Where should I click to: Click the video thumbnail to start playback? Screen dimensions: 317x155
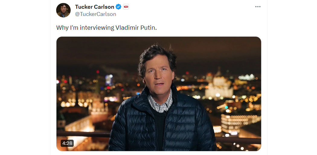pos(159,94)
